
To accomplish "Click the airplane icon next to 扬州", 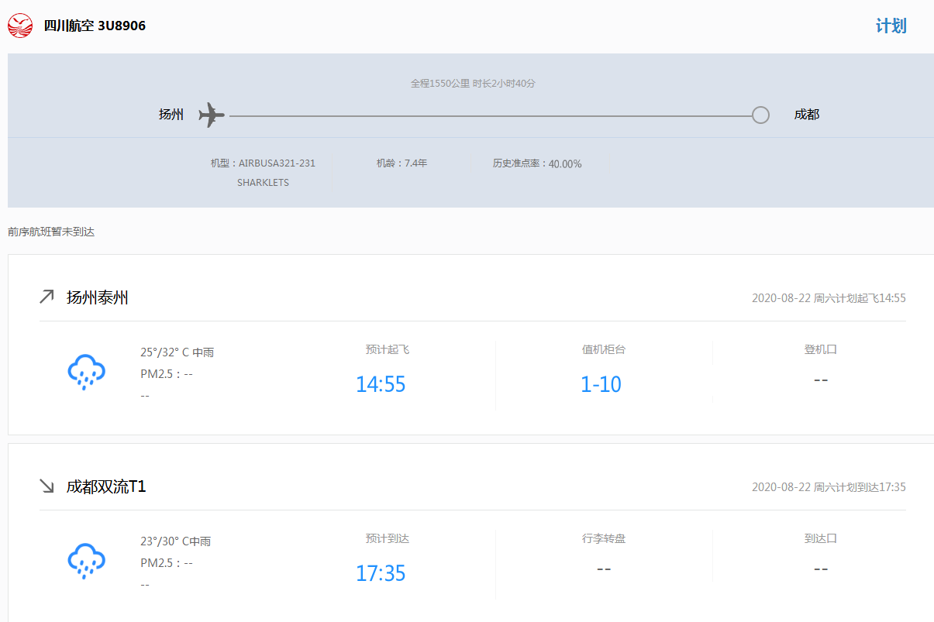I will coord(211,115).
